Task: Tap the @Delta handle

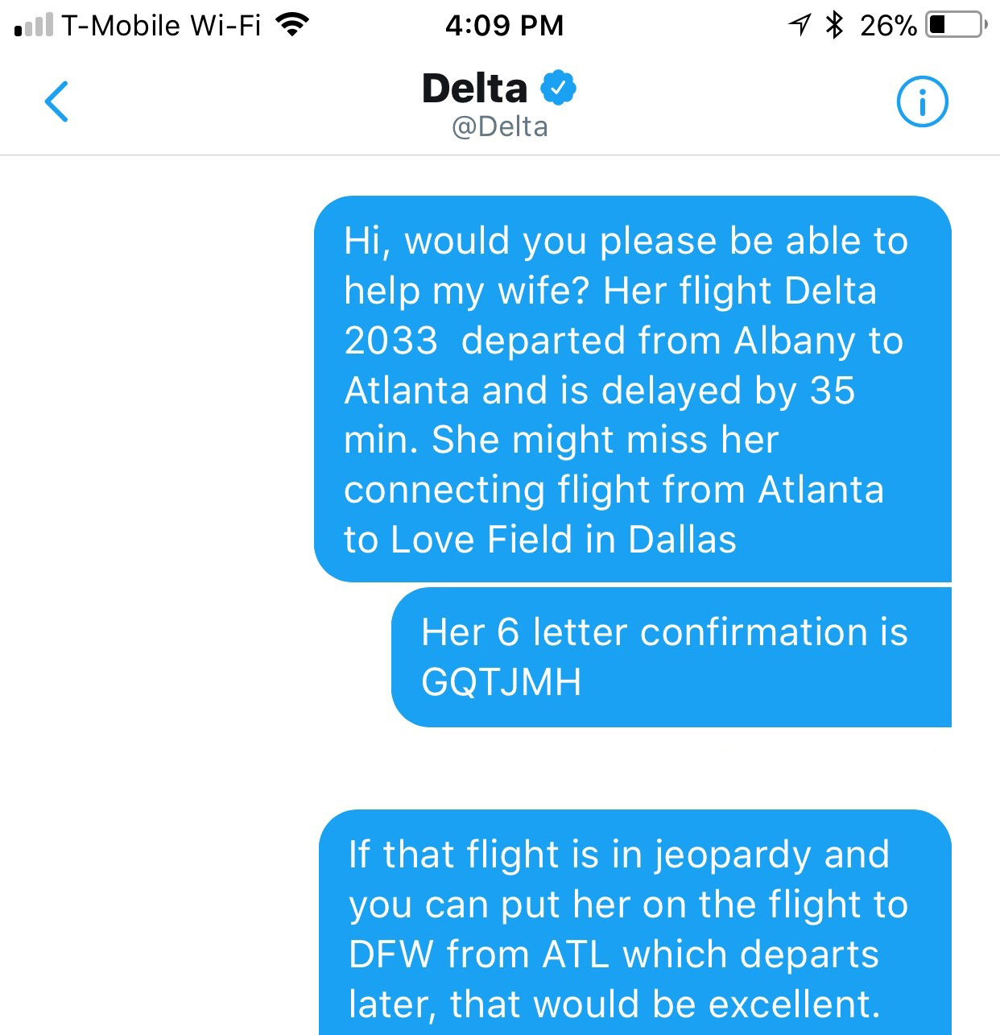Action: [x=500, y=127]
